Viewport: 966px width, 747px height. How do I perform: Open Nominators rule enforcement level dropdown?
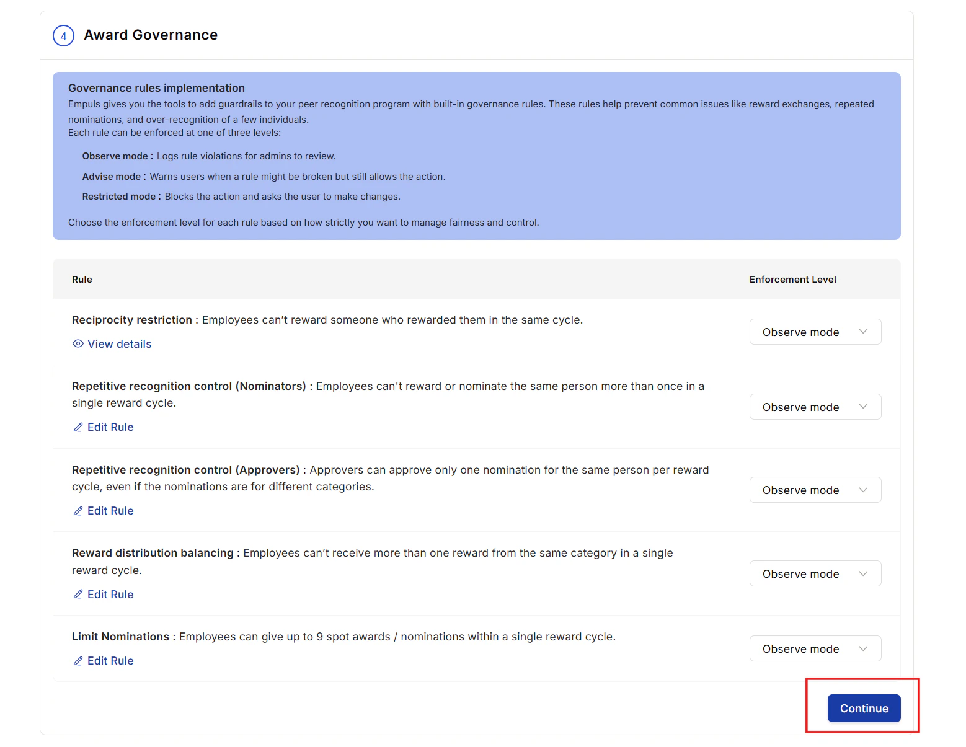[x=815, y=407]
